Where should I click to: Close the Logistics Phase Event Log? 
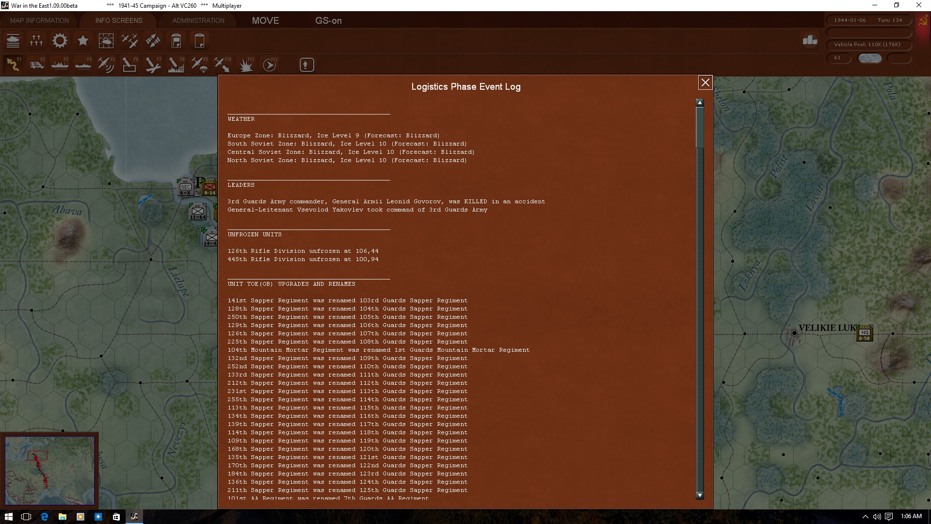point(705,83)
